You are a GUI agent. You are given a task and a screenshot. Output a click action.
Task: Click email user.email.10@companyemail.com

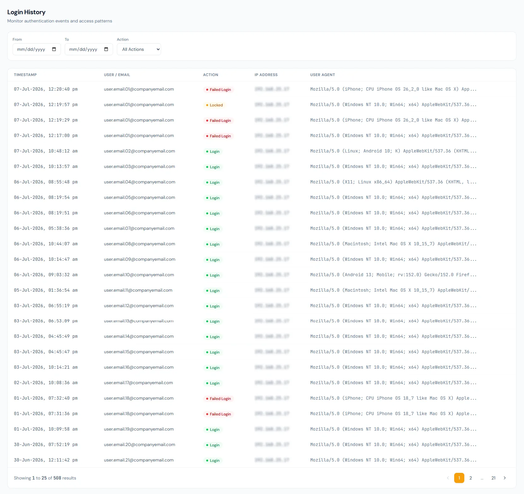point(139,275)
